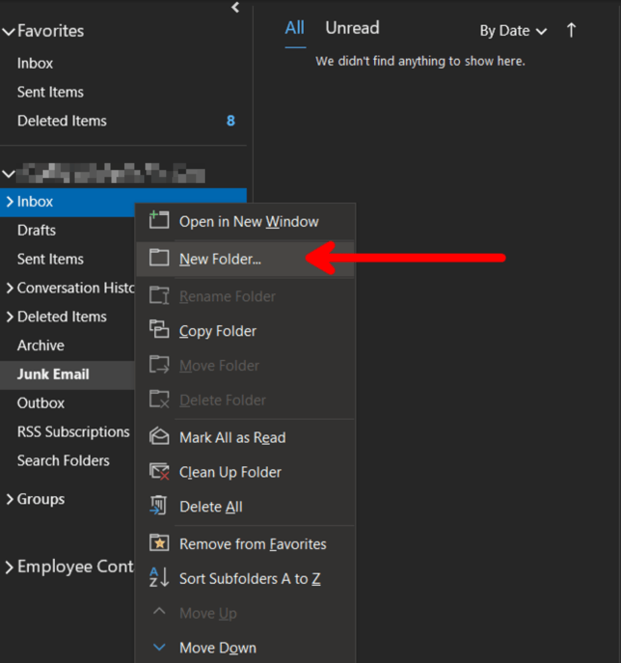The image size is (621, 663).
Task: Collapse the Favorites section
Action: click(x=9, y=31)
